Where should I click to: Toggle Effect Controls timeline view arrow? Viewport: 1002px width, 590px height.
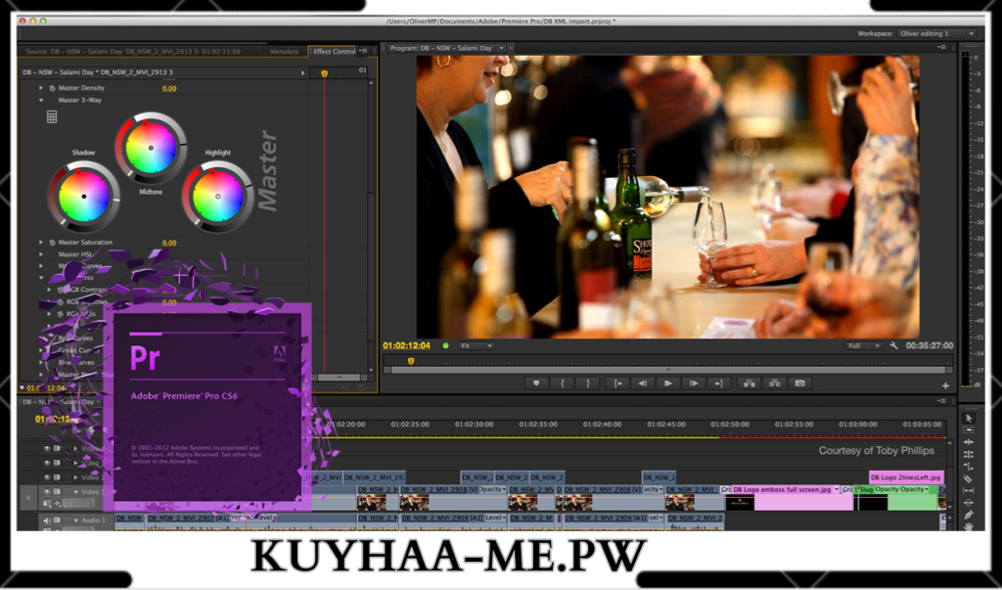click(303, 72)
